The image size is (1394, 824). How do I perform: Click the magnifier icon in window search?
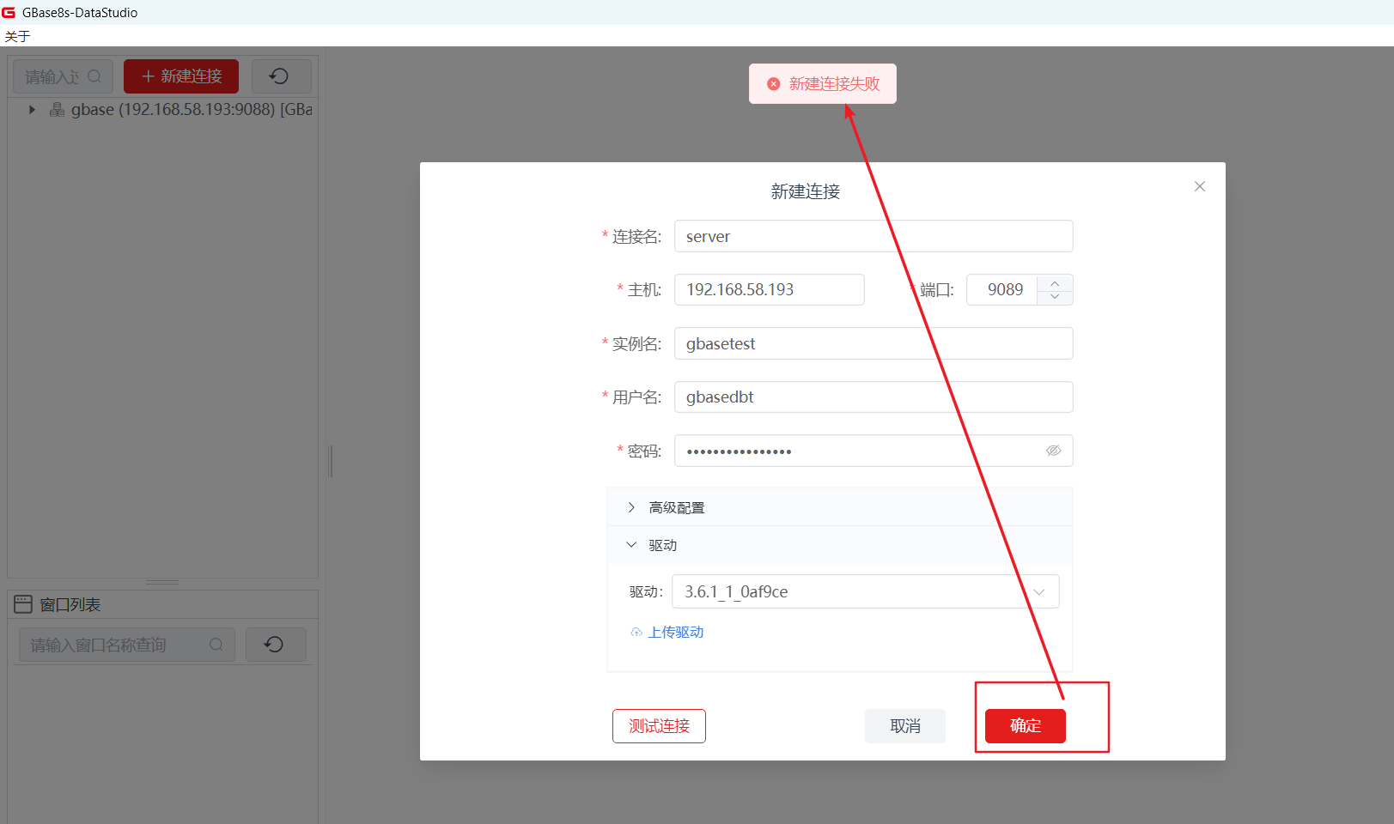coord(216,645)
